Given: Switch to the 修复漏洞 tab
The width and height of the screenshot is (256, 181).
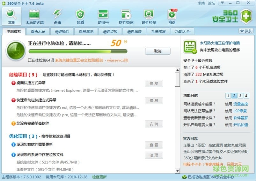Looking at the screenshot, I should (x=86, y=31).
